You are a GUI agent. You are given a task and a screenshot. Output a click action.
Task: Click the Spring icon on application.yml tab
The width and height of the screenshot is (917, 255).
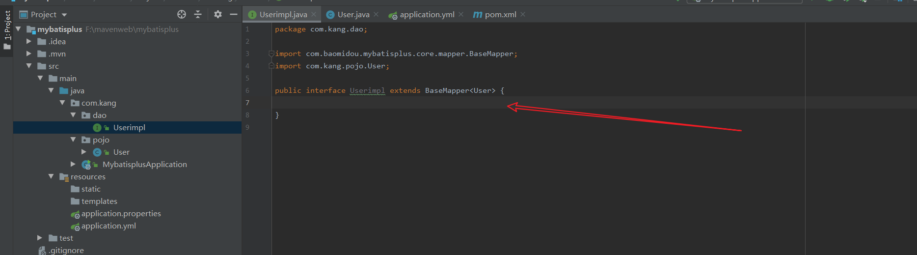pos(393,15)
